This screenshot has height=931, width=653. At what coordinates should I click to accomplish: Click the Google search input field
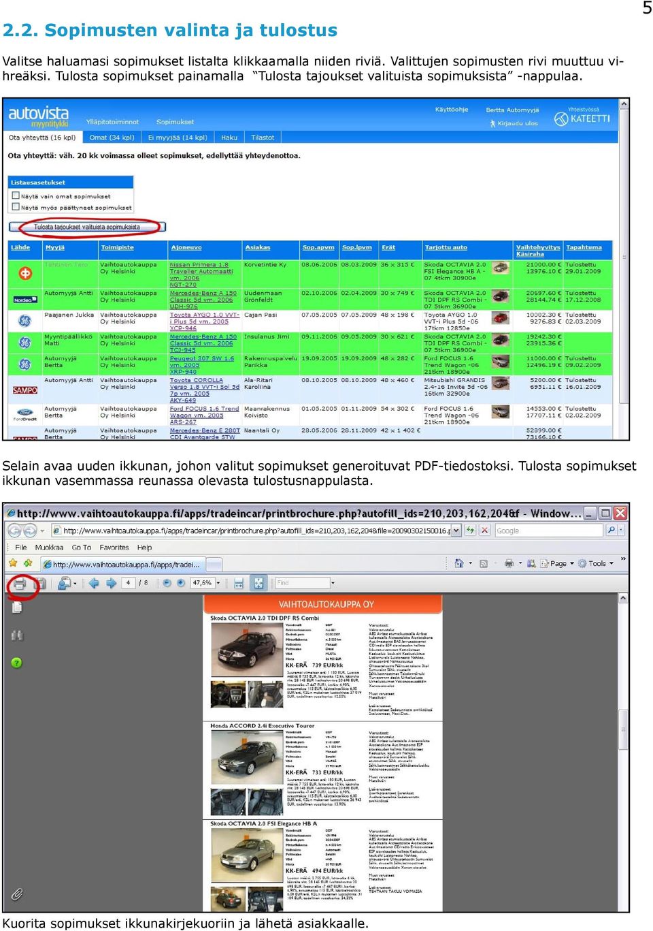(x=548, y=531)
